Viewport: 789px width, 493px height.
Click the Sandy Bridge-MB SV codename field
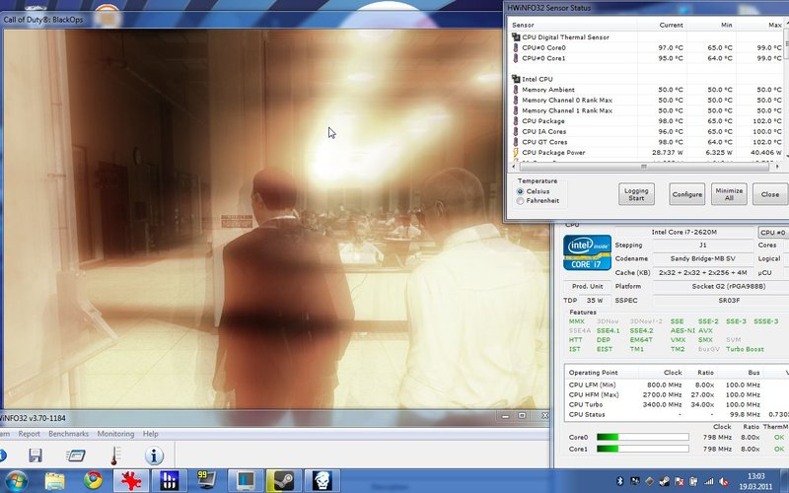[x=702, y=258]
